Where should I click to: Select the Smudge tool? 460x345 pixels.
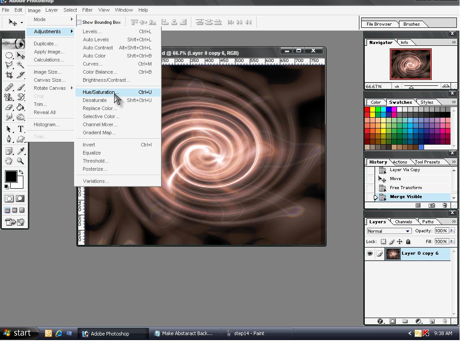(9, 117)
